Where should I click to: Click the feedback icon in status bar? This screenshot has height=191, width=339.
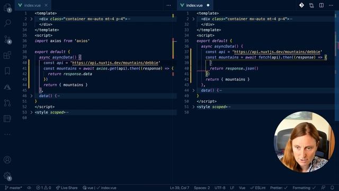323,188
